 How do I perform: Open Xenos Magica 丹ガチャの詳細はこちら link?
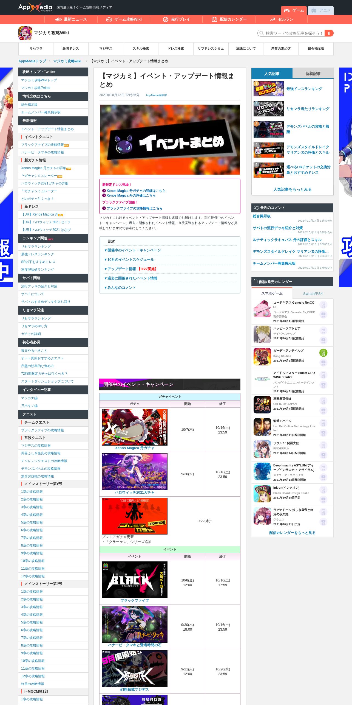pyautogui.click(x=136, y=191)
